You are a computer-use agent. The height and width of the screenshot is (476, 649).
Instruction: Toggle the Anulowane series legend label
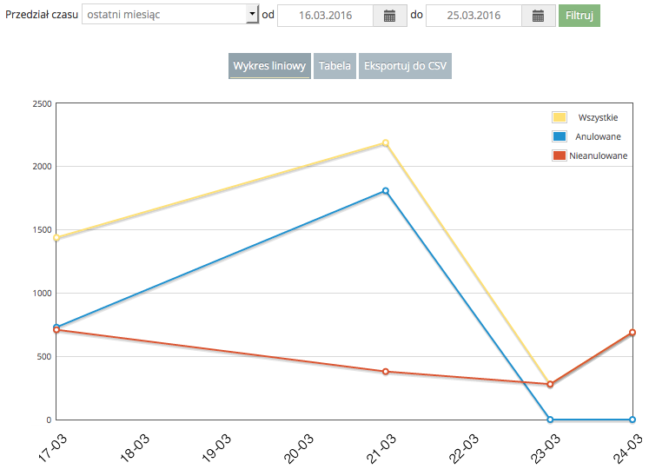[598, 136]
